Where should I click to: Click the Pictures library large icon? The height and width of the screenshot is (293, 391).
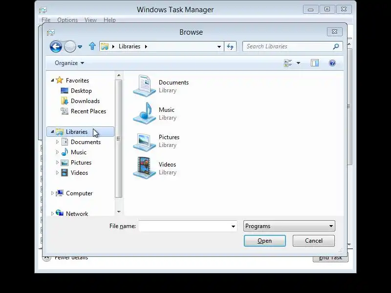pos(144,141)
